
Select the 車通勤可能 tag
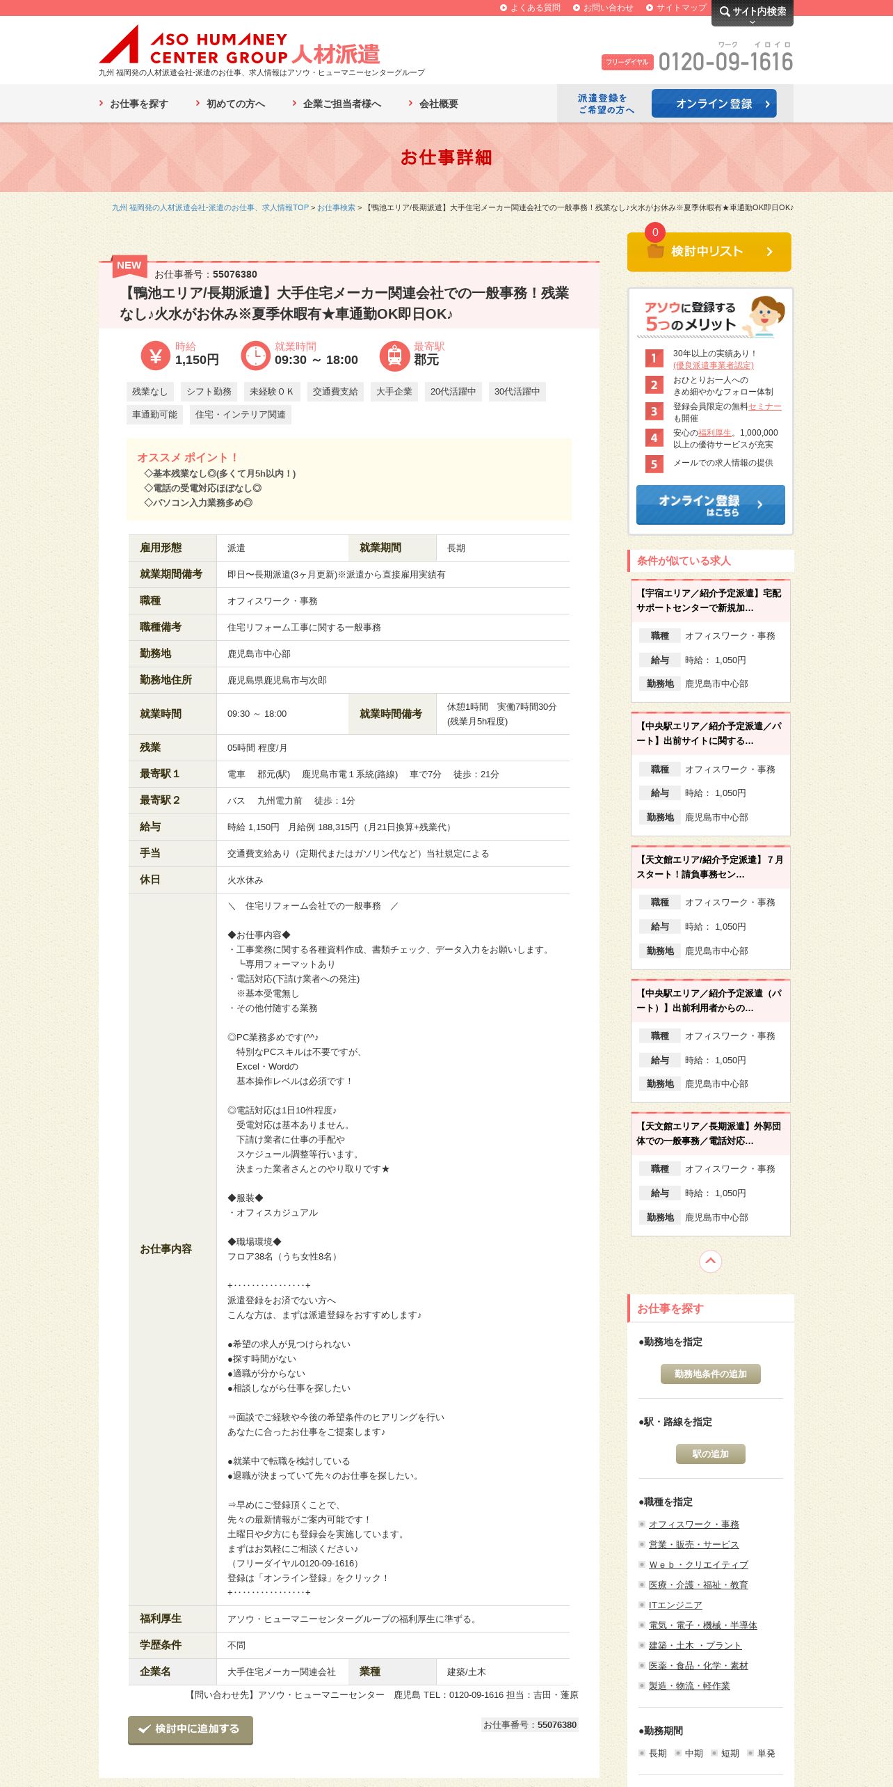click(154, 414)
